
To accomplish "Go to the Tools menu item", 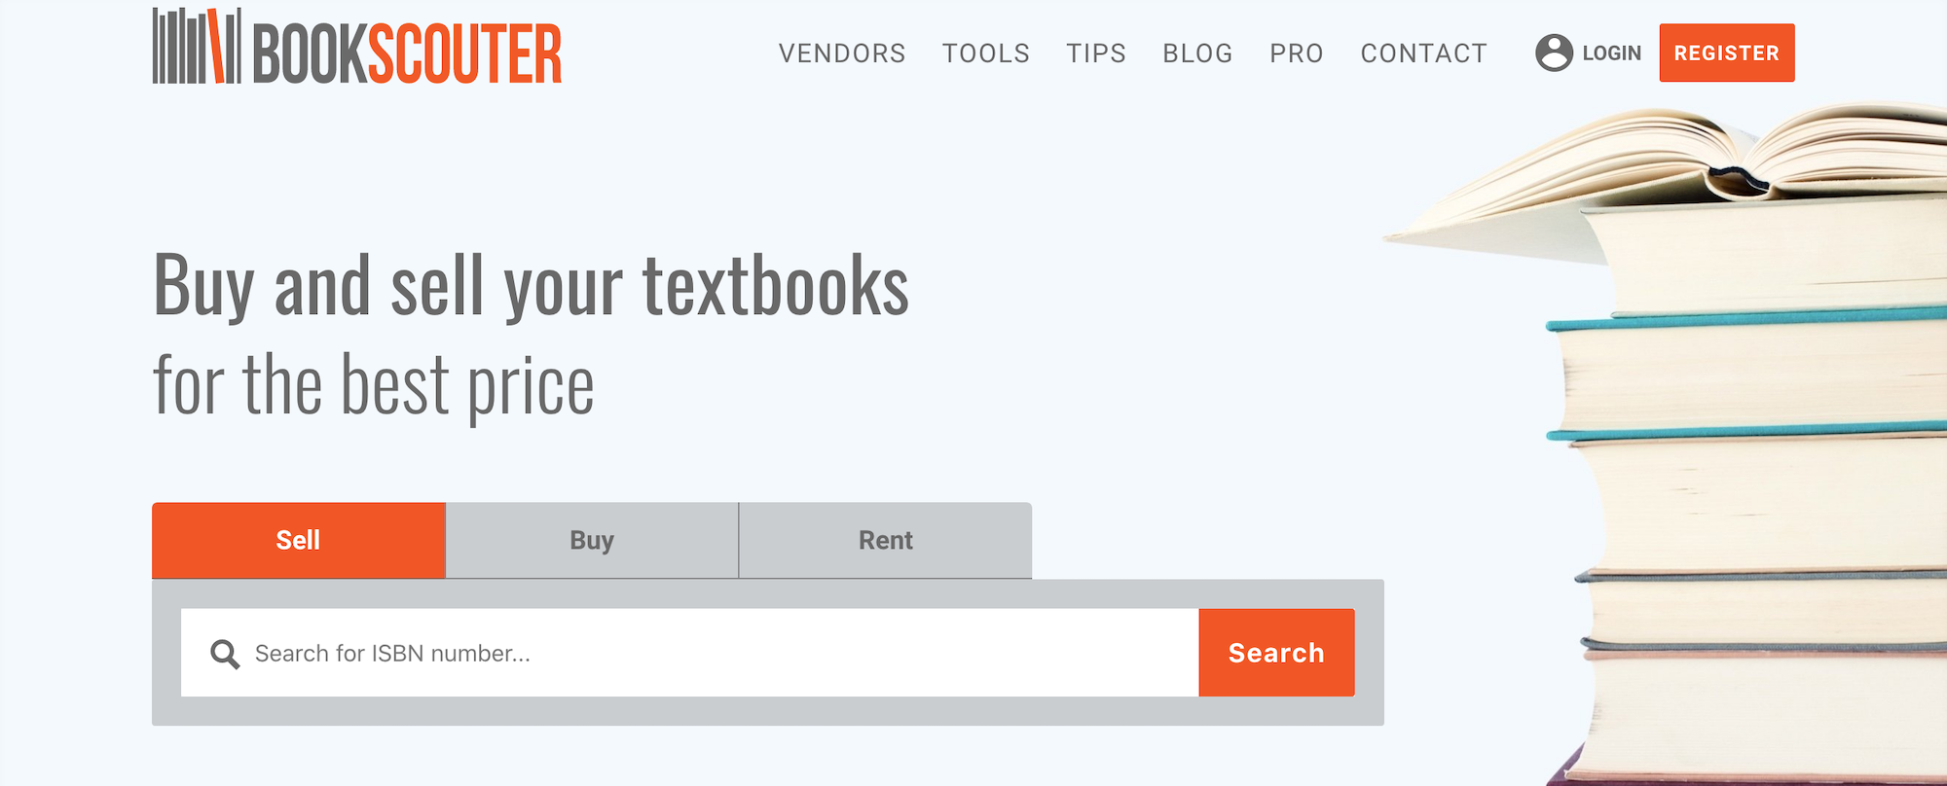I will (985, 54).
